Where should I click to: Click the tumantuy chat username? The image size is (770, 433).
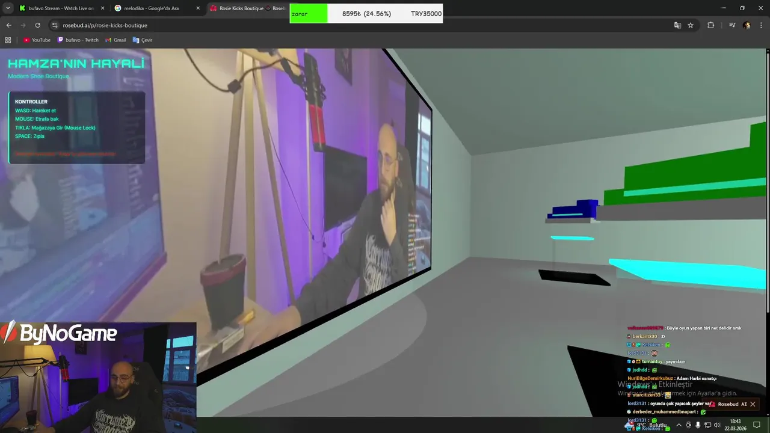point(652,361)
